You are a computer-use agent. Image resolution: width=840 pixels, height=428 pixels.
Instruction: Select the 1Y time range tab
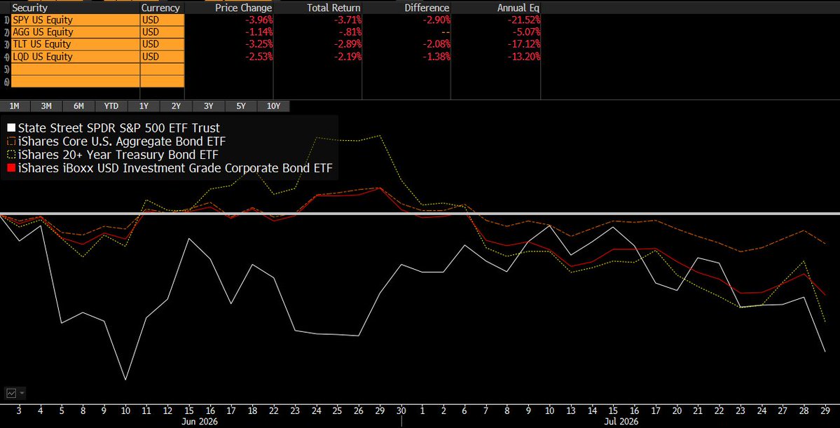coord(144,106)
